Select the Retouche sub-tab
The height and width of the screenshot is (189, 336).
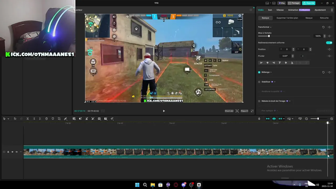click(x=324, y=18)
